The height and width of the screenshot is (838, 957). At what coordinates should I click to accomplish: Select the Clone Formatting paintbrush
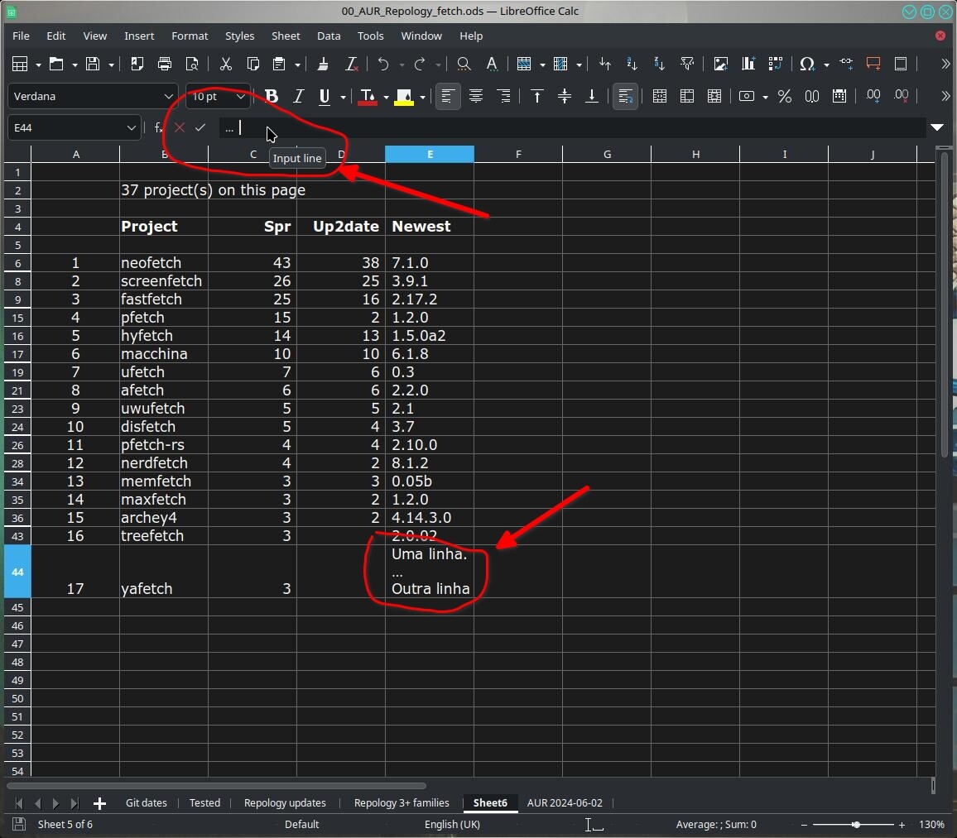click(x=324, y=64)
